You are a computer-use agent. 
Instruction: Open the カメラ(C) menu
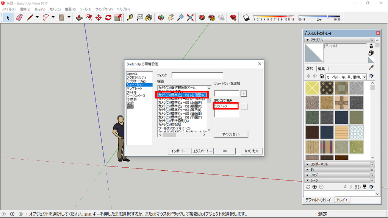(55, 9)
